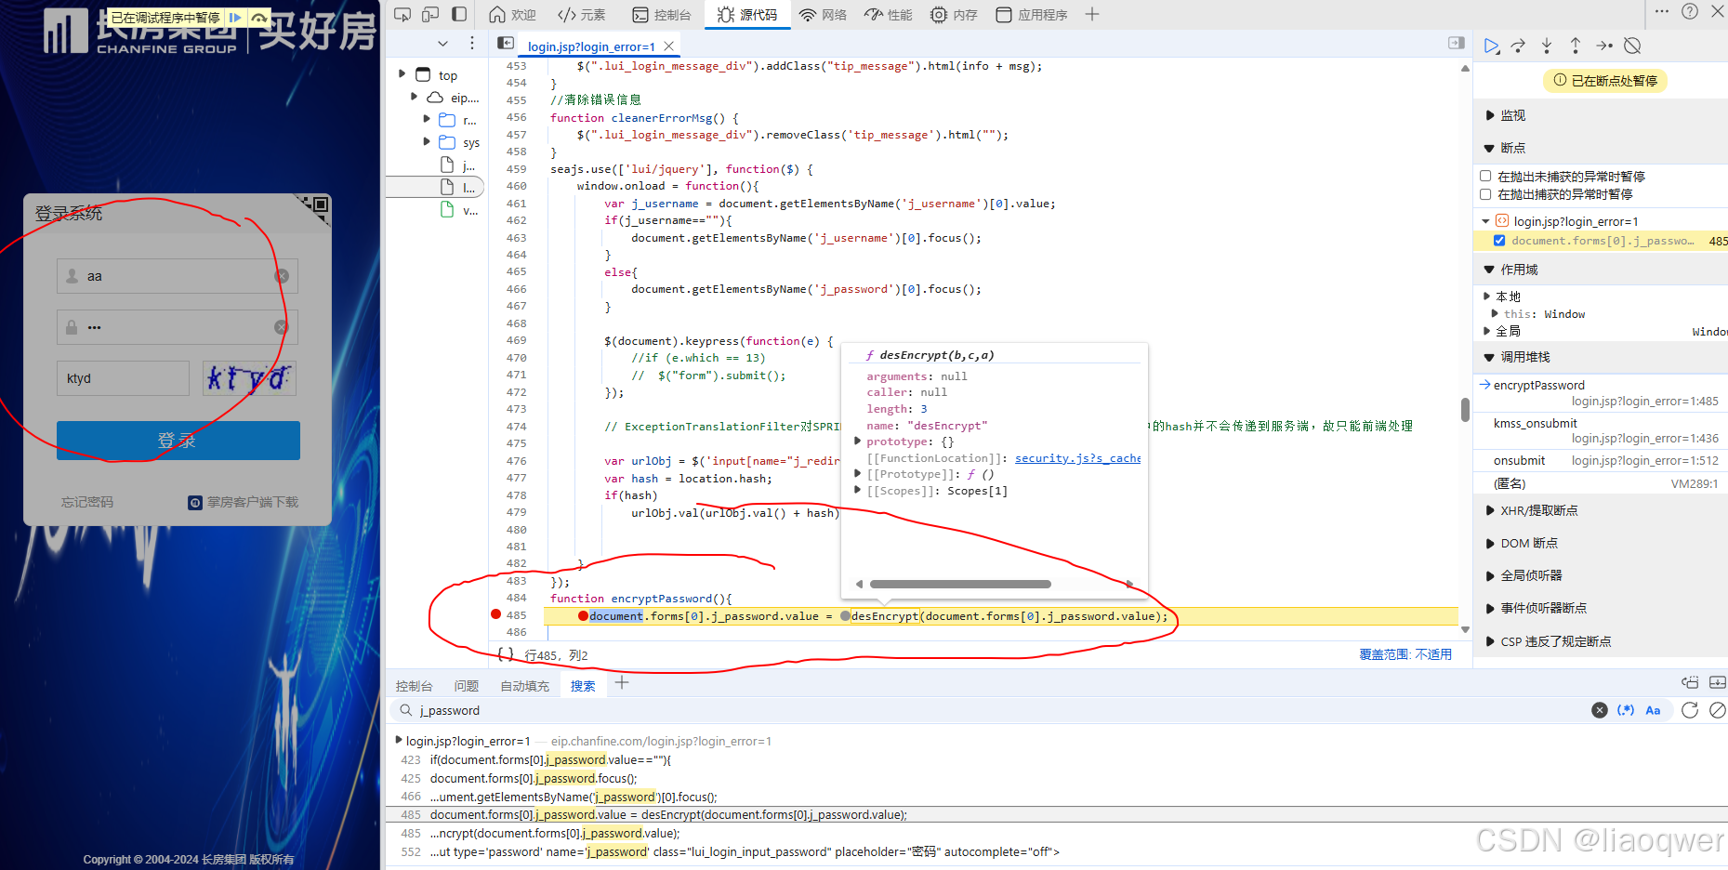Resume from the paused overlay on page
1728x870 pixels.
point(235,18)
